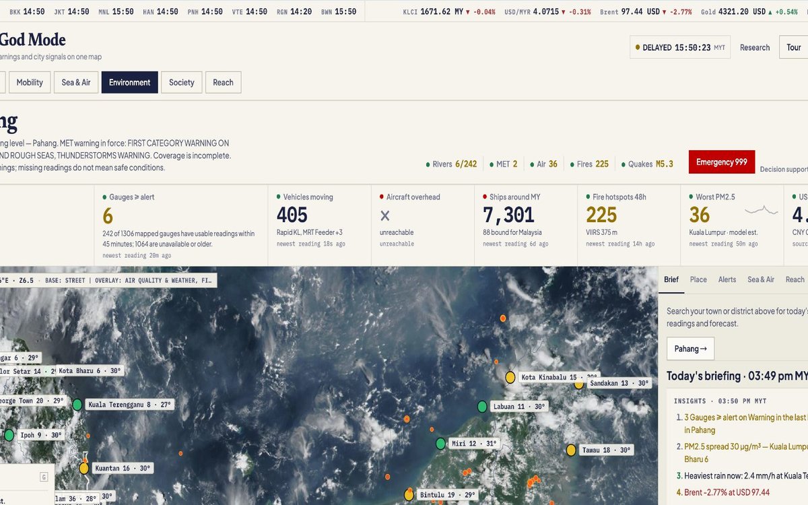Switch to the Place side panel tab

[x=698, y=279]
